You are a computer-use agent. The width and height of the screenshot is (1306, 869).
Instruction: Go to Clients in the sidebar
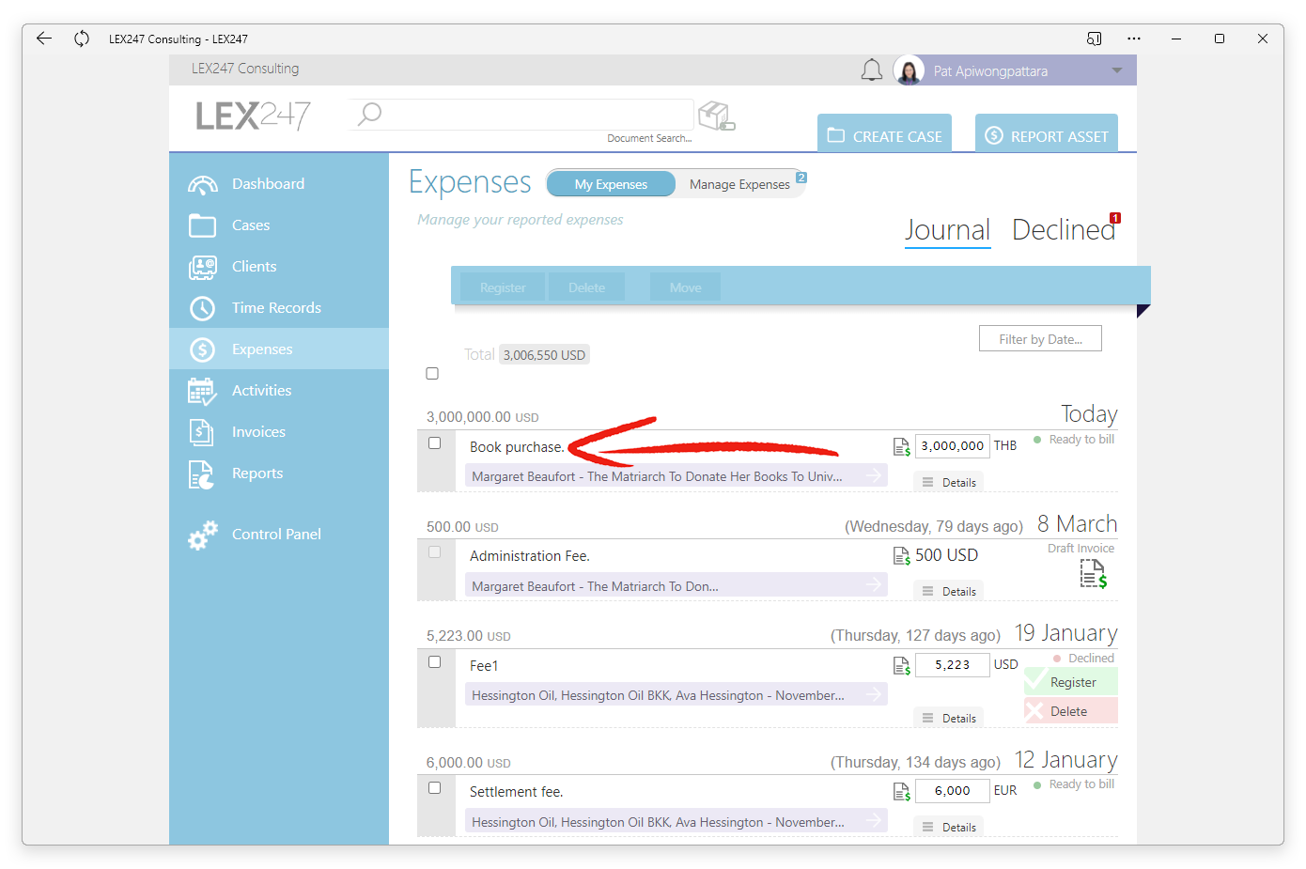pyautogui.click(x=279, y=267)
